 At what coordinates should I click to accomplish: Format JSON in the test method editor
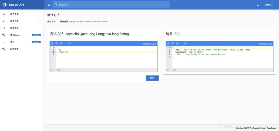pos(52,43)
